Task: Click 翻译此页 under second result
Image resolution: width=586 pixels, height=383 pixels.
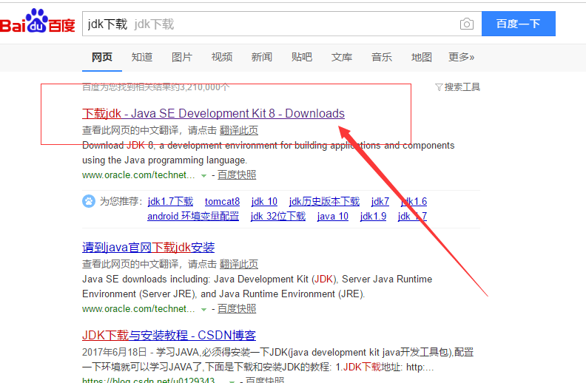Action: (239, 264)
